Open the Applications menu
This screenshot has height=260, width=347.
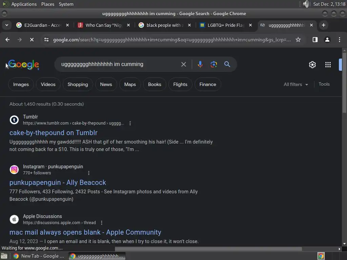pos(24,4)
